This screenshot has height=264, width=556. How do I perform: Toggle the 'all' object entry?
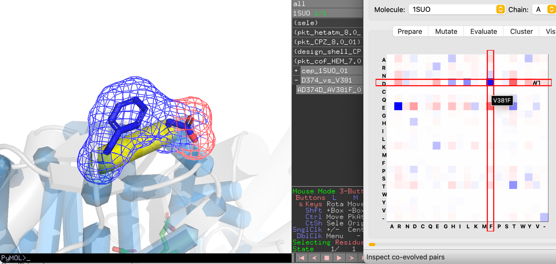[x=327, y=4]
